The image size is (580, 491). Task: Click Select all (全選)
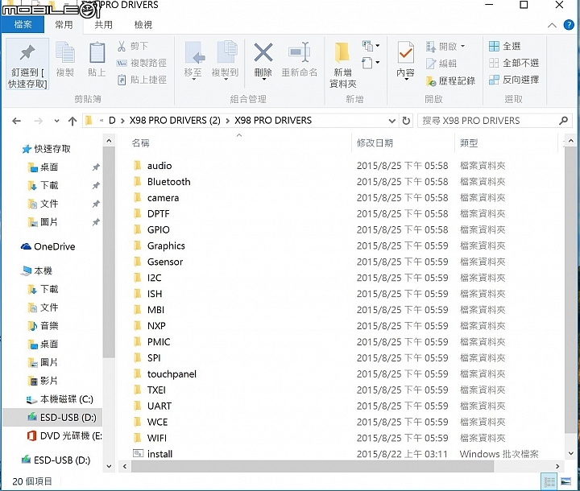pos(504,46)
